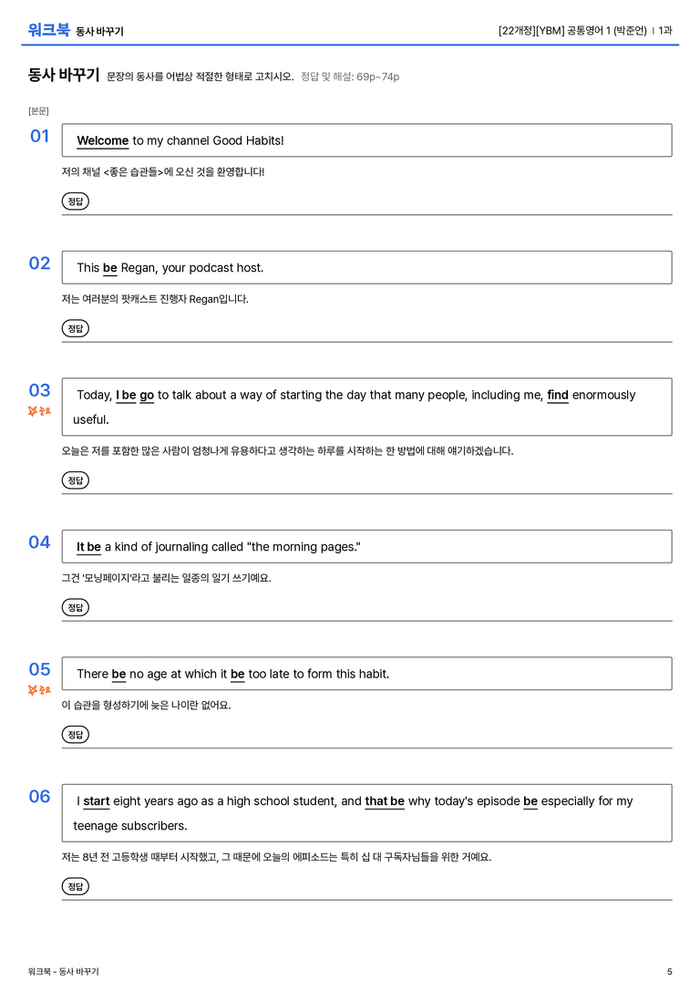Click the 정답 badge under sentence 05
700x991 pixels.
tap(75, 735)
